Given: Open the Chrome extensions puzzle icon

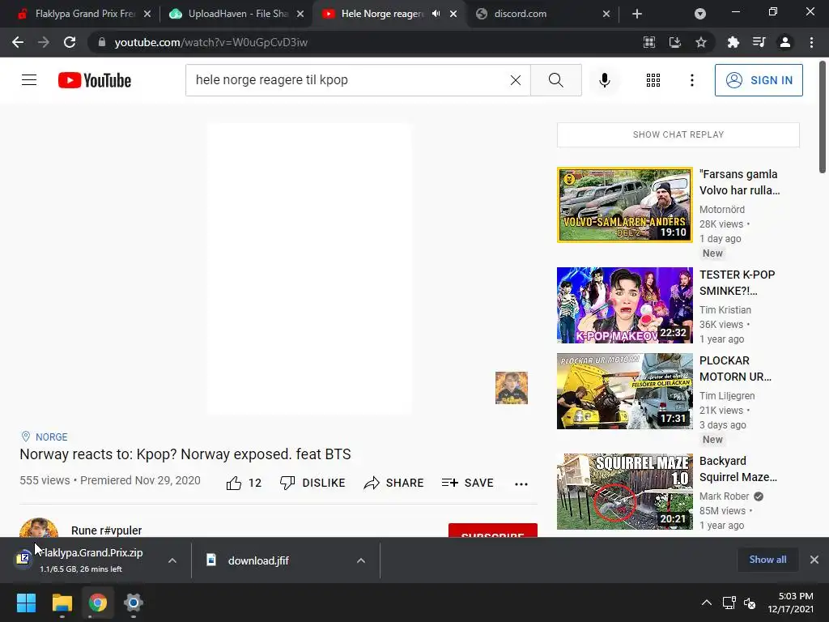Looking at the screenshot, I should coord(733,42).
